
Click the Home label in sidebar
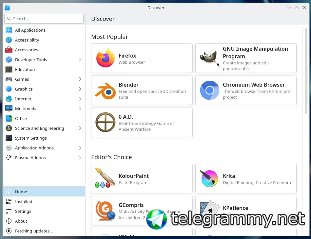(x=21, y=192)
